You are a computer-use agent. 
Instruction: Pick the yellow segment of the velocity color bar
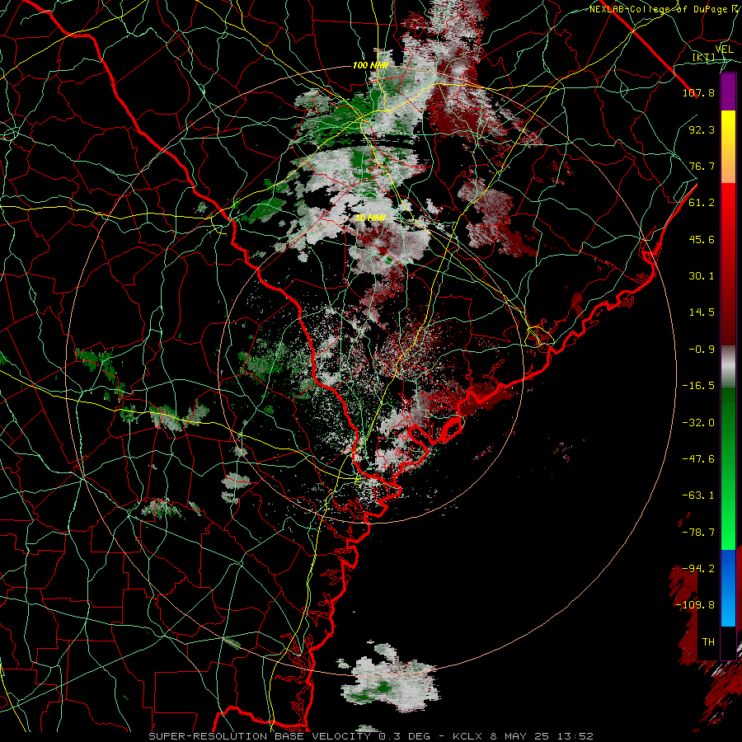coord(728,129)
